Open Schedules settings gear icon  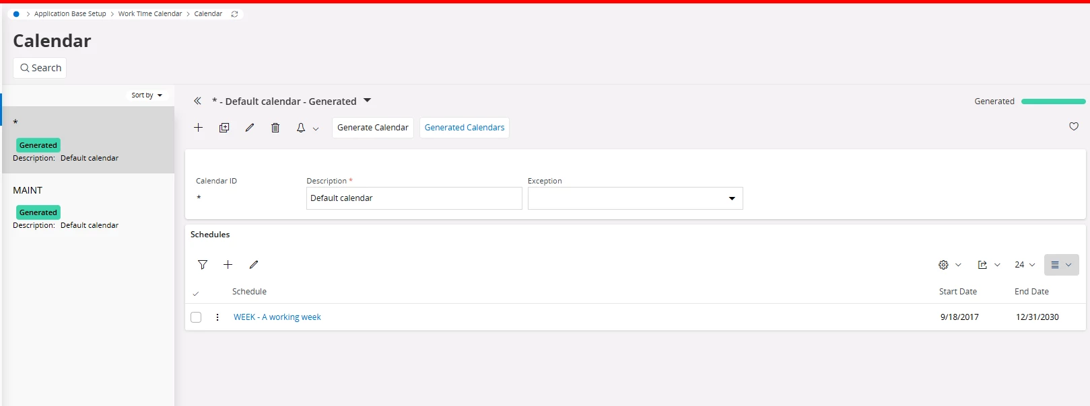943,265
